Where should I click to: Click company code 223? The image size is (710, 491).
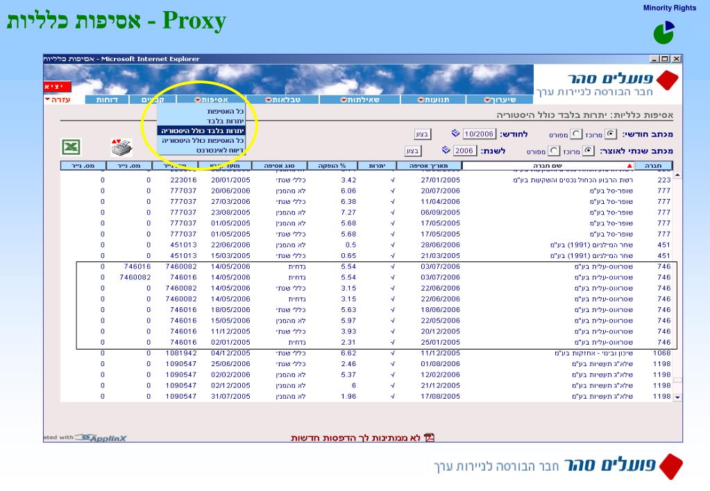pos(663,180)
